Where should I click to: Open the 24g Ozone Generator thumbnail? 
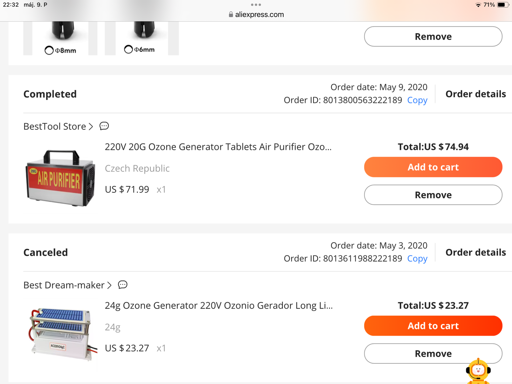point(60,335)
